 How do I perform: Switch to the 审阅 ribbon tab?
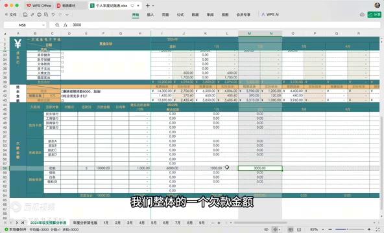(210, 15)
